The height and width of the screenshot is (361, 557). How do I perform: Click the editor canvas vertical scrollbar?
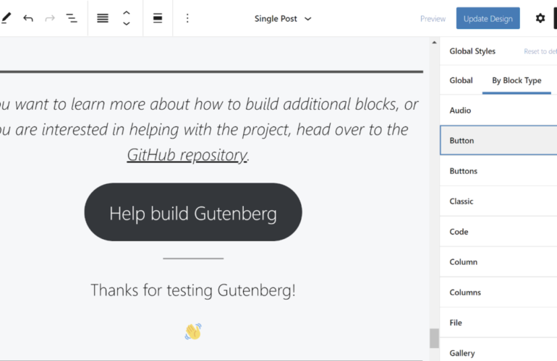point(434,337)
